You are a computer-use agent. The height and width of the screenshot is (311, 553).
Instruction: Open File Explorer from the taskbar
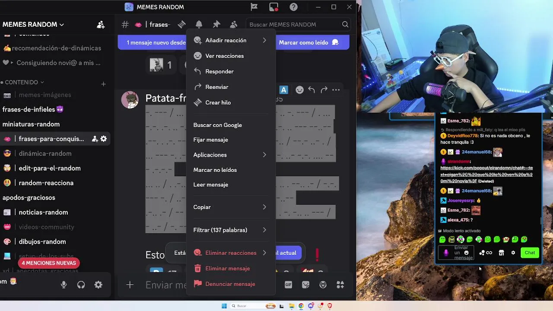[292, 306]
